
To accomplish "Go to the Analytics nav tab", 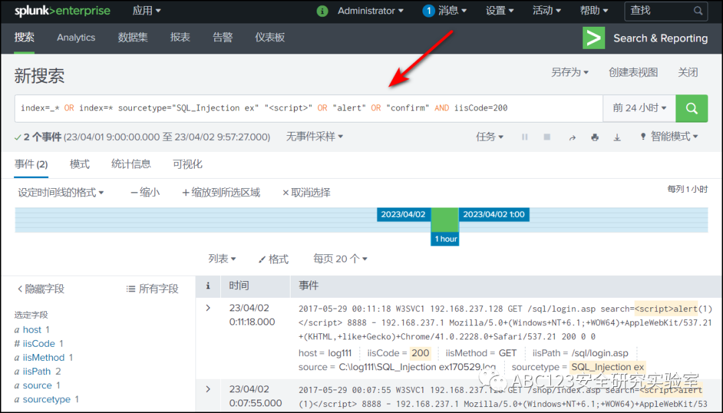I will 76,37.
